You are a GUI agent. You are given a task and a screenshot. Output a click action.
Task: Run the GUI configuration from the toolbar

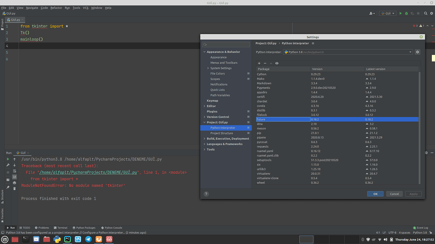coord(400,13)
